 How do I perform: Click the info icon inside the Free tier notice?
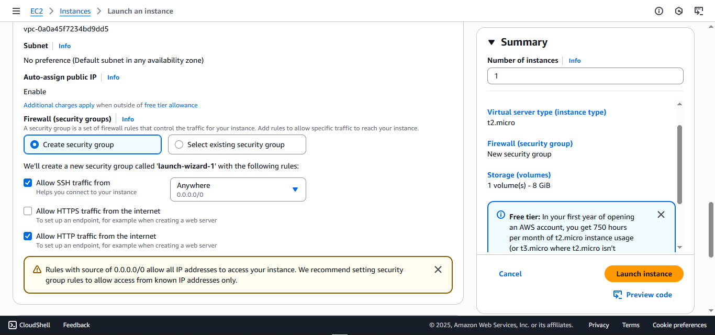click(500, 215)
